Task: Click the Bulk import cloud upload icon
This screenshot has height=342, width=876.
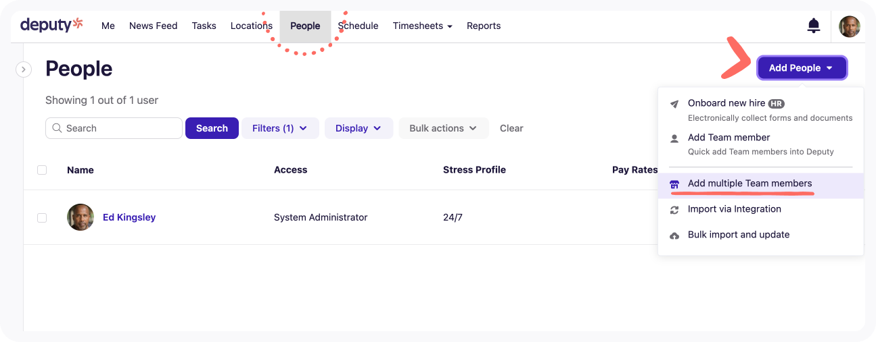Action: (674, 235)
